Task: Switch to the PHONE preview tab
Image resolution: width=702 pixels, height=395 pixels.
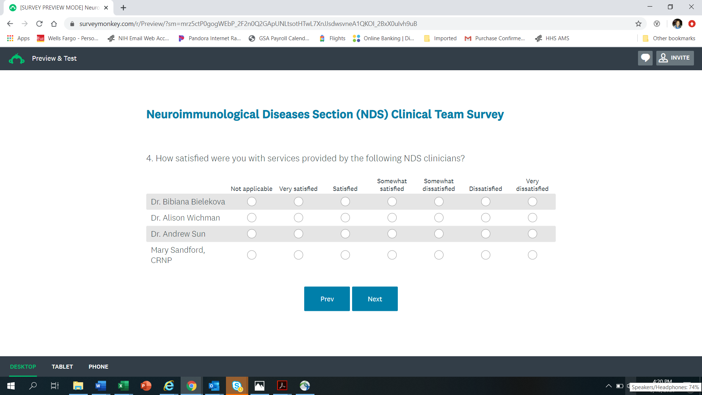Action: pos(98,366)
